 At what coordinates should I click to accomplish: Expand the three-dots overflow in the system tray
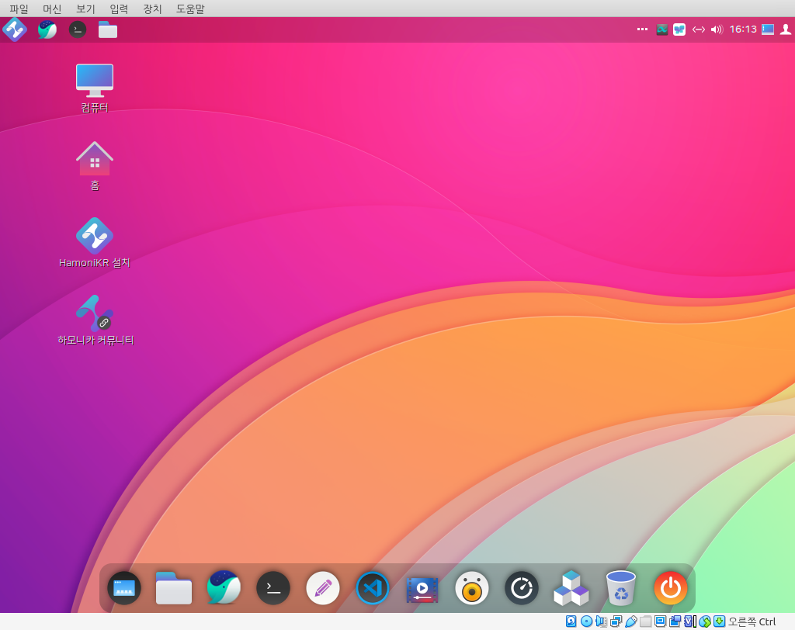pos(642,29)
